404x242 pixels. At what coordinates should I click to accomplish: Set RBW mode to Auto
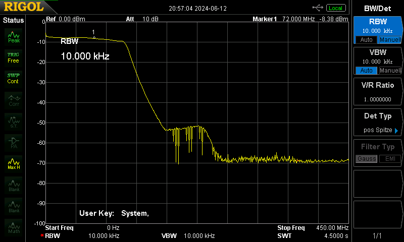366,40
